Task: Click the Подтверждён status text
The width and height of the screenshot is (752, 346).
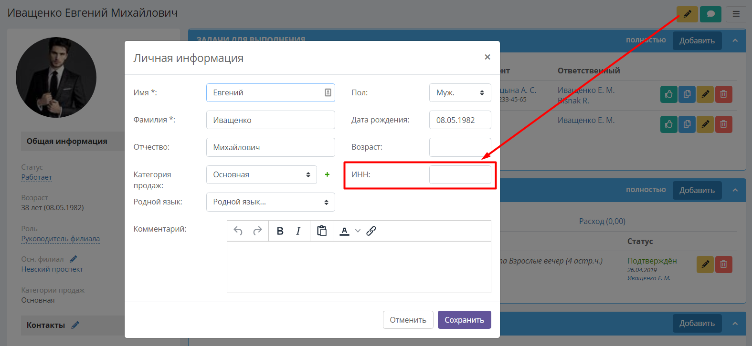Action: tap(652, 261)
